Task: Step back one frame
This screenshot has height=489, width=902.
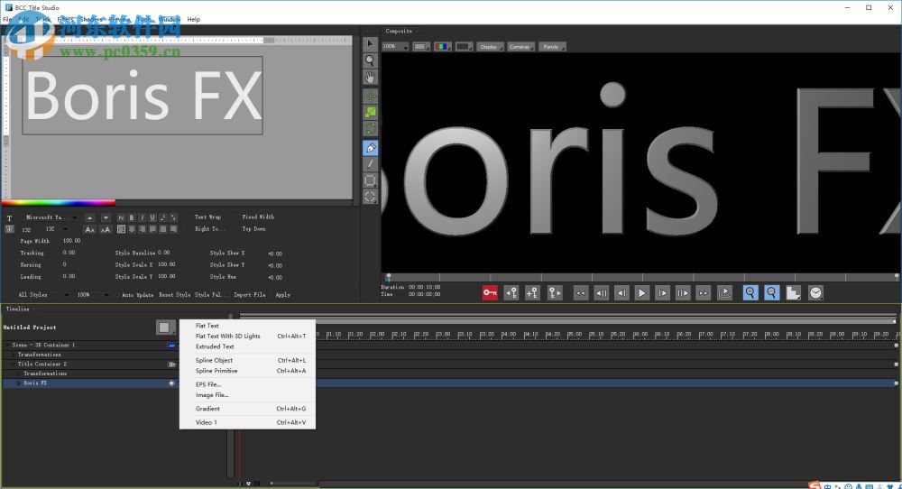Action: pyautogui.click(x=621, y=293)
